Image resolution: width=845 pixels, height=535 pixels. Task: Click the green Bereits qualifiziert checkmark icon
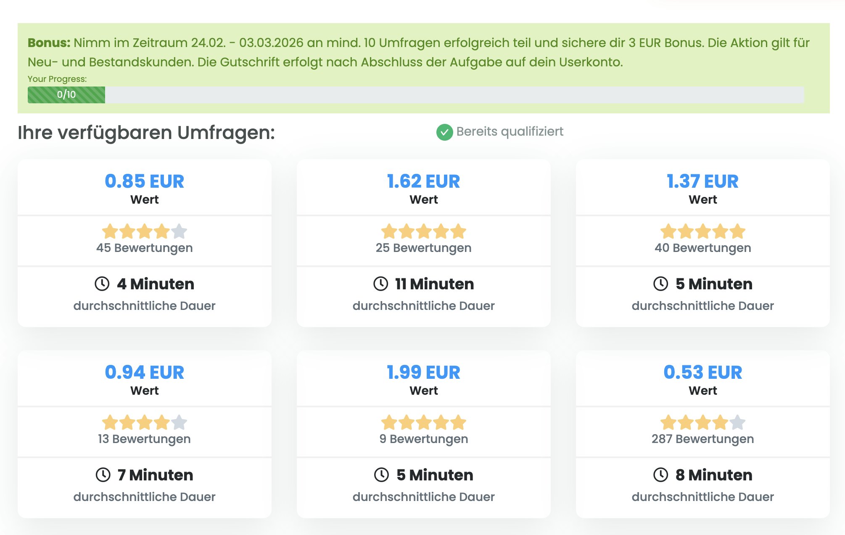444,132
